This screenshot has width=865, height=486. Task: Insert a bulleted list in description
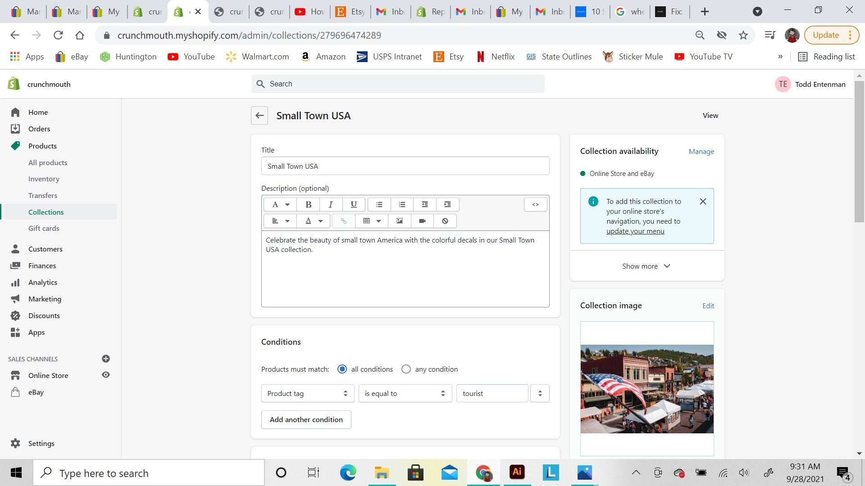coord(379,204)
